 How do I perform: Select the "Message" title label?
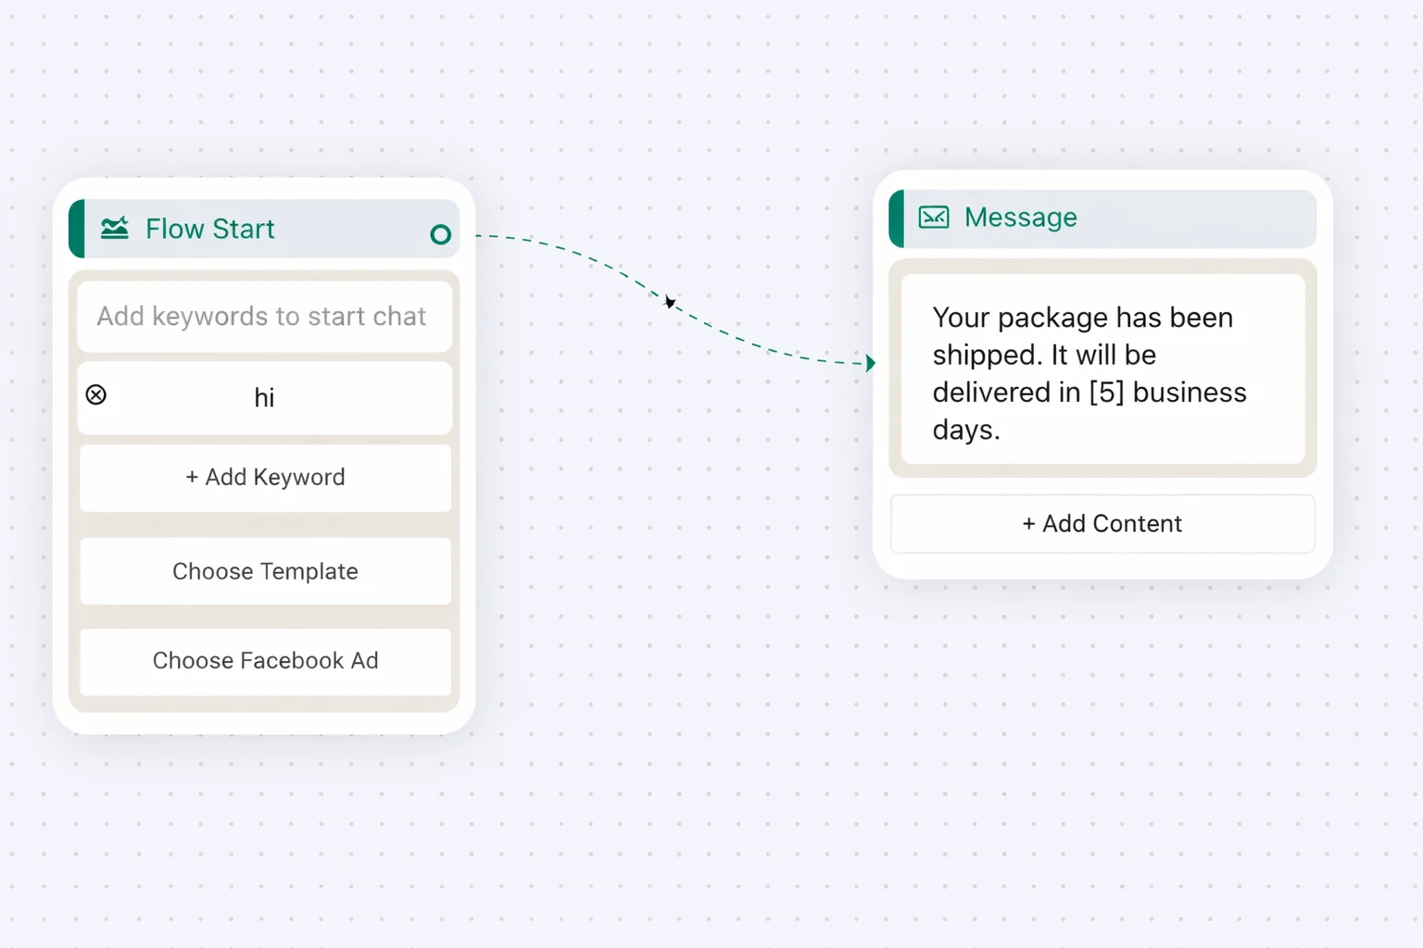(1020, 218)
